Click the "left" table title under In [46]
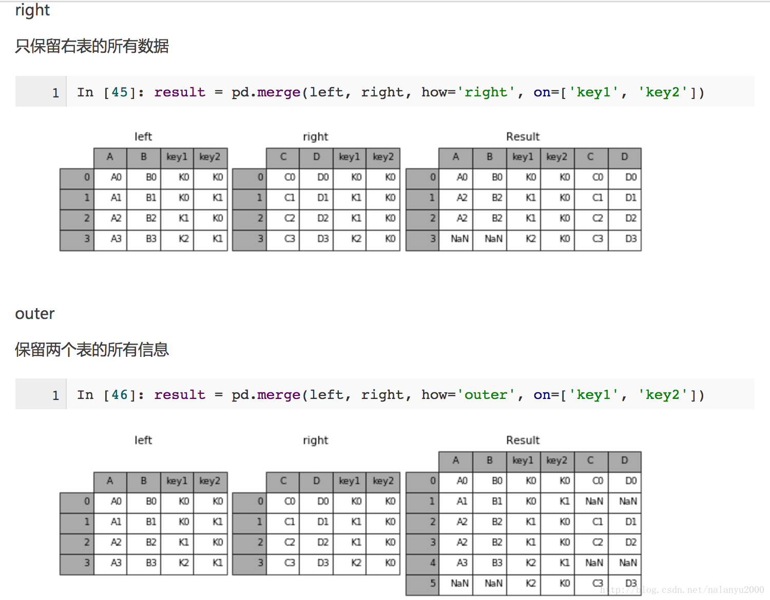770x600 pixels. [x=143, y=441]
